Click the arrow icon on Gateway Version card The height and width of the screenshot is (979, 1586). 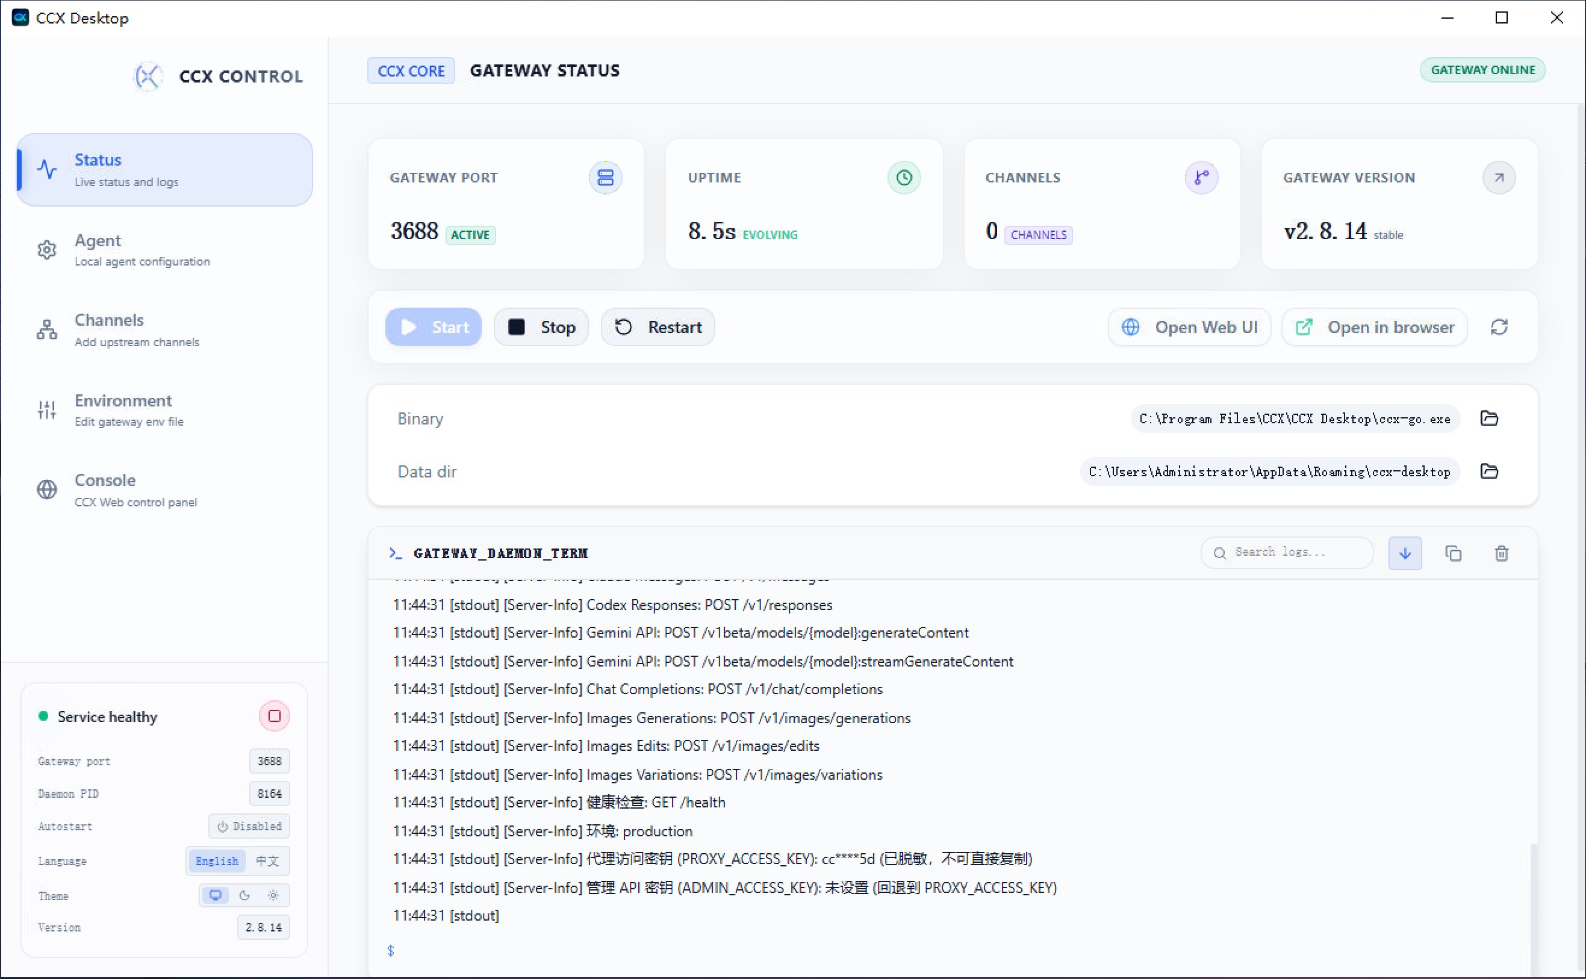coord(1499,178)
